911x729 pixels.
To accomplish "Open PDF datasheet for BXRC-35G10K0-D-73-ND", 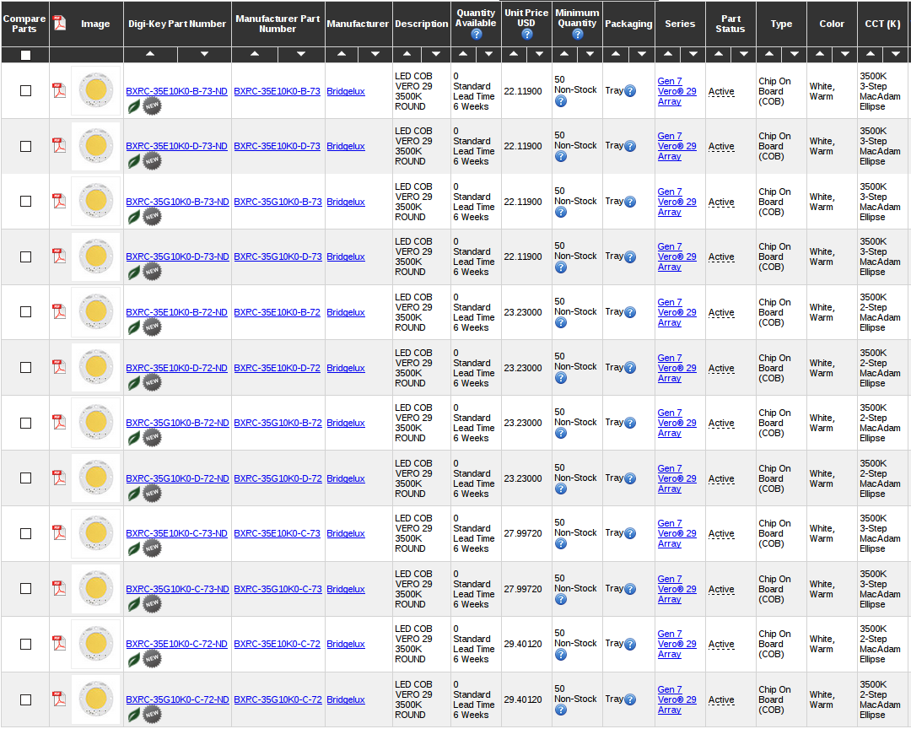I will click(59, 256).
